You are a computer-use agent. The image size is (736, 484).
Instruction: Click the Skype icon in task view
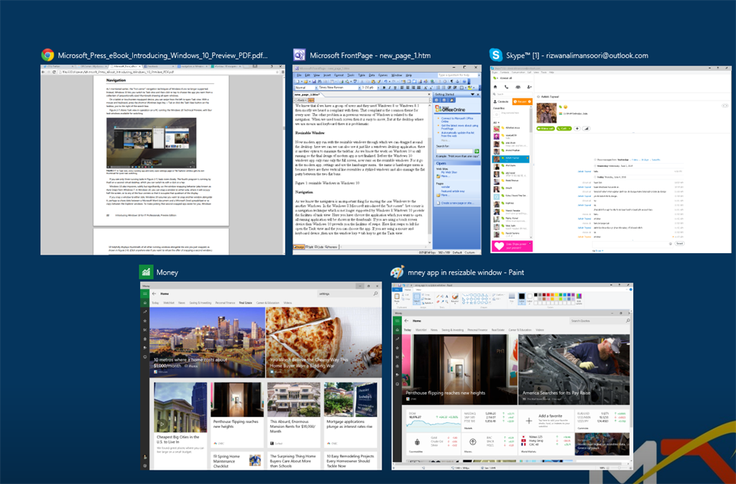pyautogui.click(x=496, y=55)
